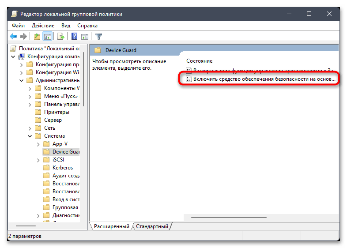347x248 pixels.
Task: Click the policy icon beside Включить средство
Action: coord(189,79)
